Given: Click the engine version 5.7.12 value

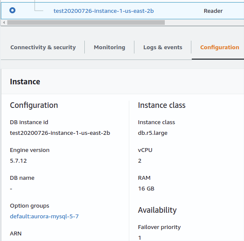Looking at the screenshot, I should (18, 161).
